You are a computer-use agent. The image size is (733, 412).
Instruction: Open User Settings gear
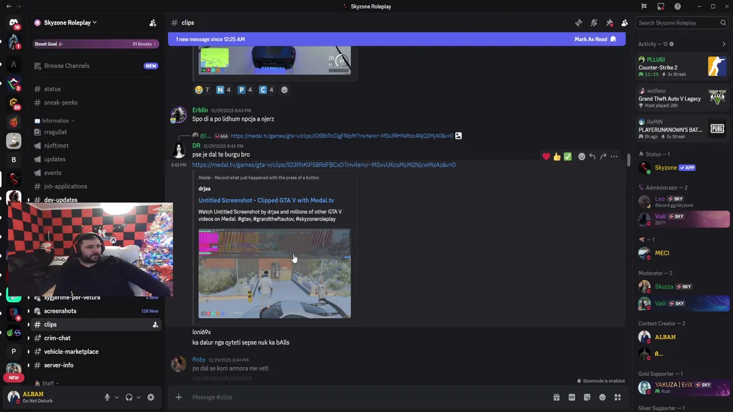click(x=151, y=397)
